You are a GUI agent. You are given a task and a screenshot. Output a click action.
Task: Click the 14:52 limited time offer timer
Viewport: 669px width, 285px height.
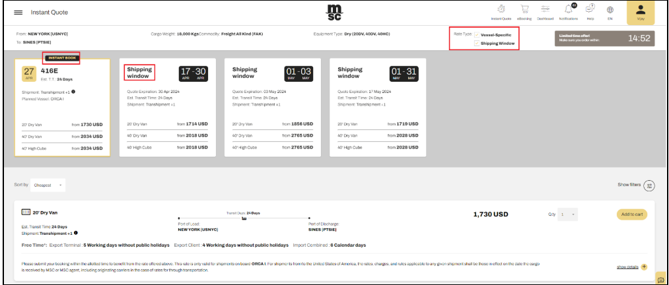pyautogui.click(x=604, y=38)
